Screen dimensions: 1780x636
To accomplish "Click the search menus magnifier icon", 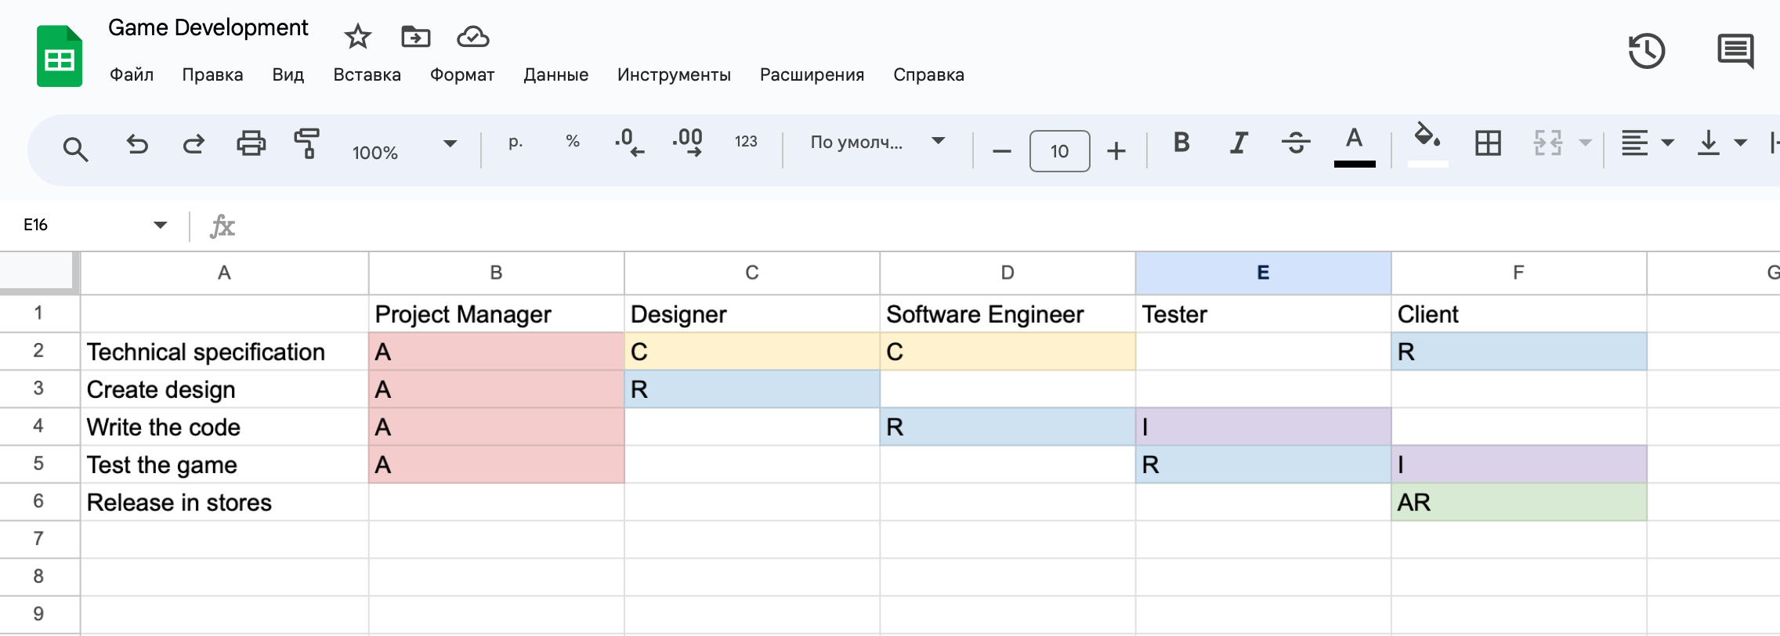I will pos(75,149).
